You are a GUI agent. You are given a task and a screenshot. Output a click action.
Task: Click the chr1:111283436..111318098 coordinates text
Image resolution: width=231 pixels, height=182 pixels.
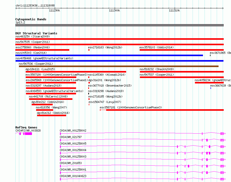pos(35,6)
